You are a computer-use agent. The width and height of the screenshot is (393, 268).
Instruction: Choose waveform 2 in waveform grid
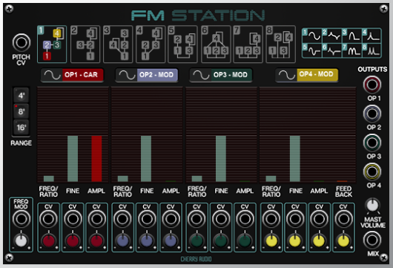point(332,36)
